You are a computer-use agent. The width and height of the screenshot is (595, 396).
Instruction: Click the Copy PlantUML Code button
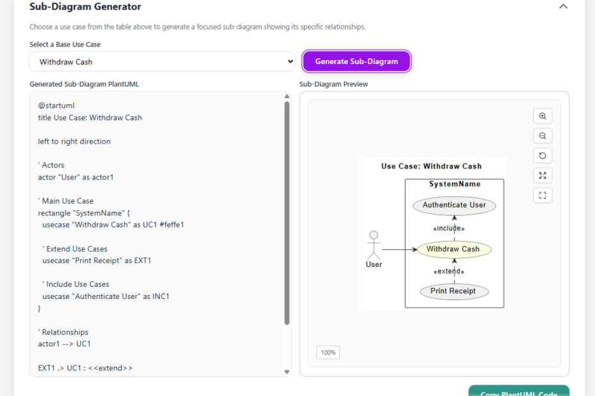(x=518, y=392)
